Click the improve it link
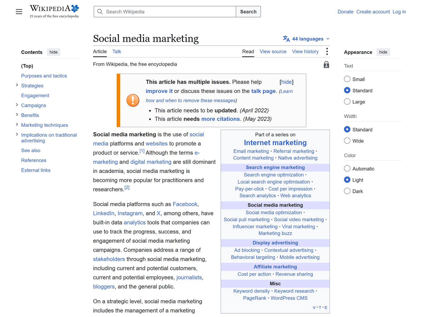423x317 pixels. pos(159,91)
